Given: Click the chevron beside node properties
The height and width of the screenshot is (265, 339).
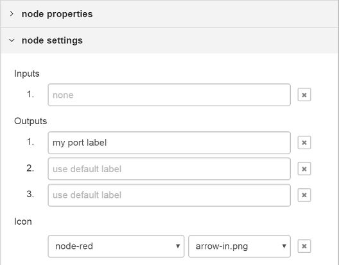Looking at the screenshot, I should coord(12,14).
